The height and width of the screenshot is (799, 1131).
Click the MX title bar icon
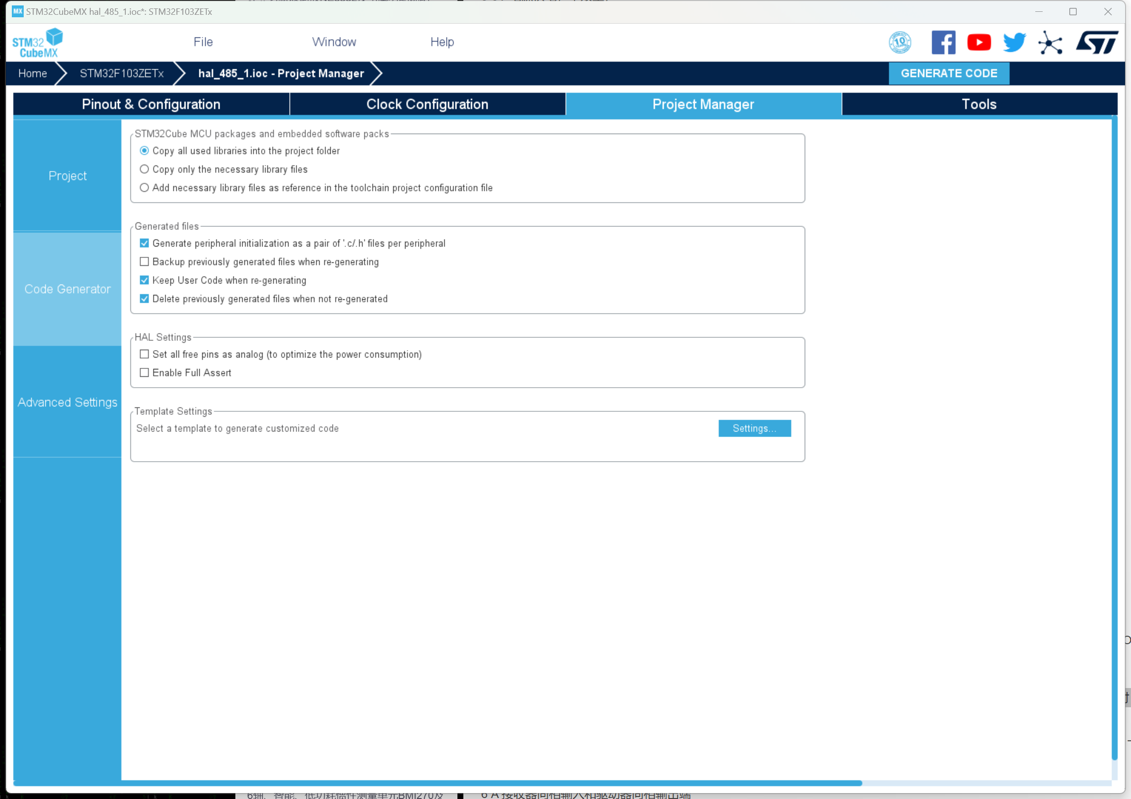point(18,11)
